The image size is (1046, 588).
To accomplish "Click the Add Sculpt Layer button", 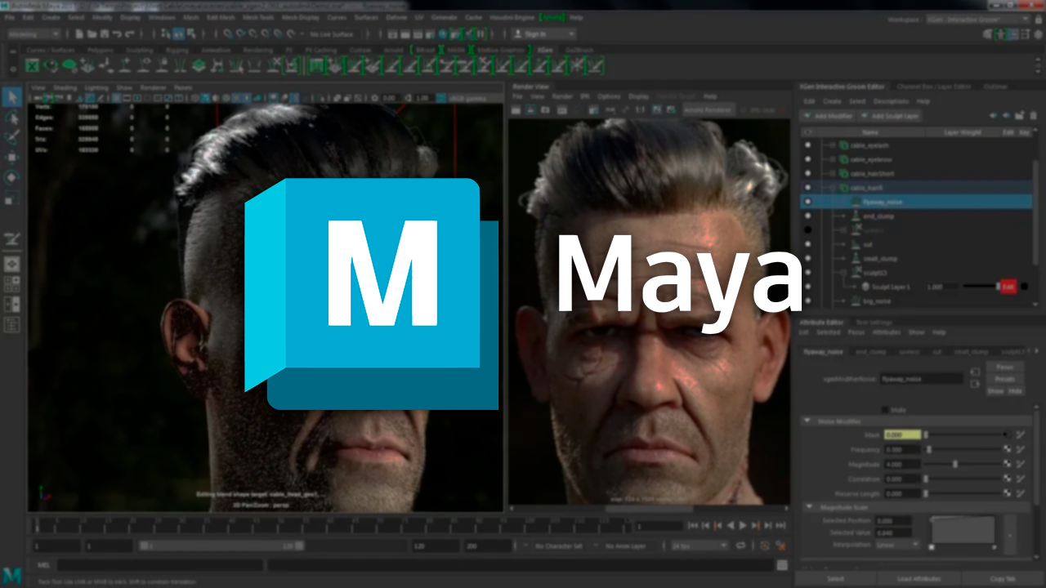I will coord(891,116).
